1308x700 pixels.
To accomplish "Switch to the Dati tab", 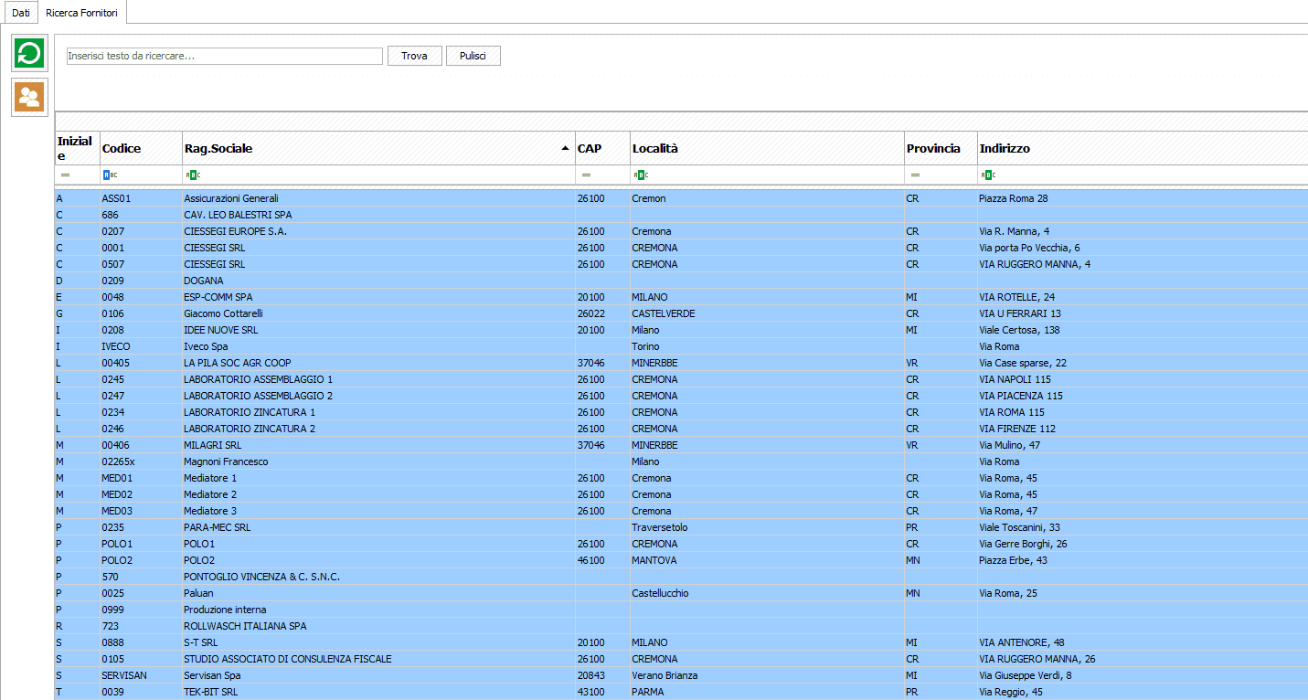I will (20, 12).
